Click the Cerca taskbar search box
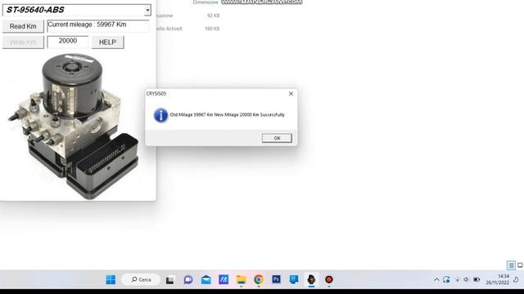The image size is (524, 294). tap(141, 279)
